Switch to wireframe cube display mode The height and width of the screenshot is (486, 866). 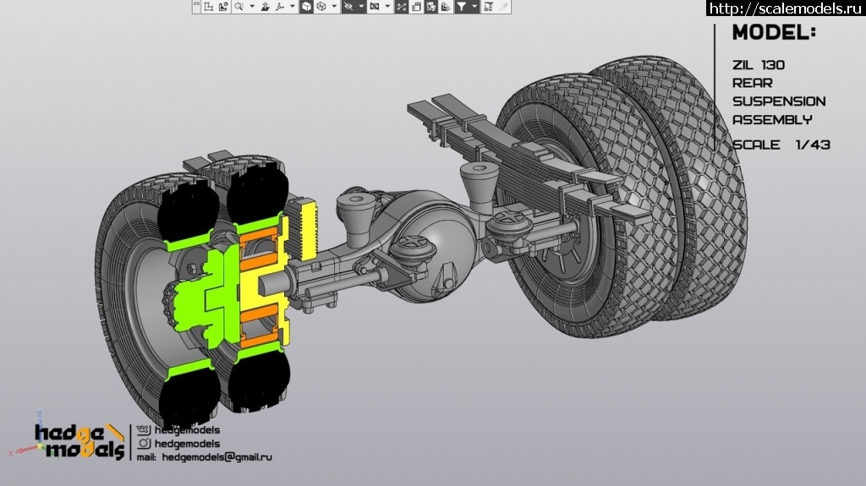point(321,7)
